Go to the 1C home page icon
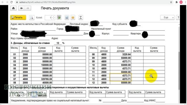The height and width of the screenshot is (105, 187). coord(13,8)
